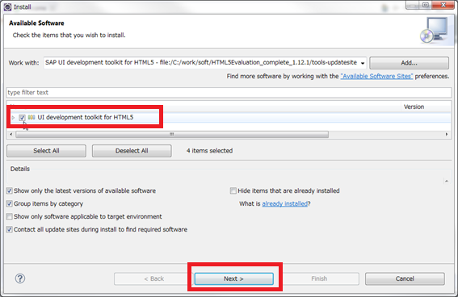Viewport: 458px width, 297px height.
Task: Uncheck UI development toolkit for HTML5 checkbox
Action: point(22,118)
